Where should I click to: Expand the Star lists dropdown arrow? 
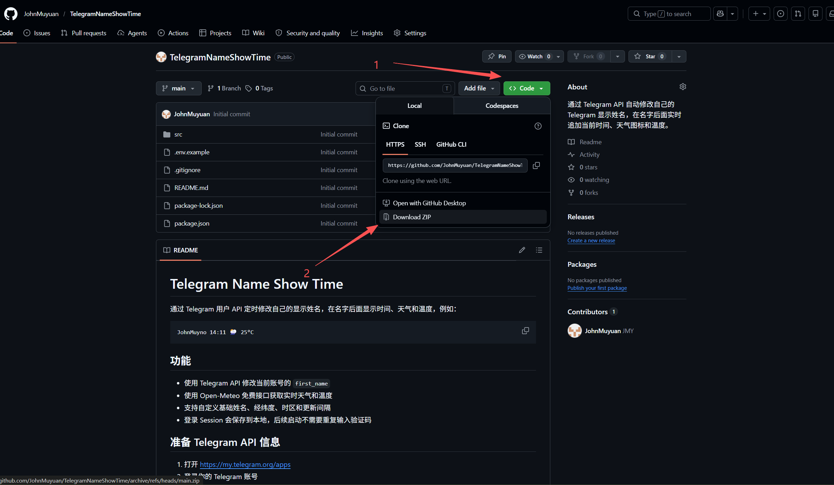tap(679, 57)
